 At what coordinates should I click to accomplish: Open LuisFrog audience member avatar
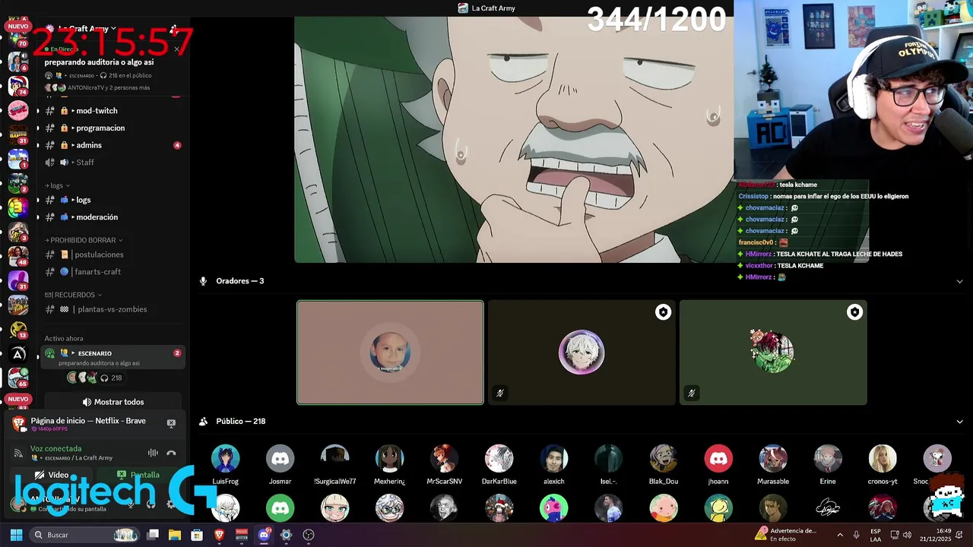(226, 458)
